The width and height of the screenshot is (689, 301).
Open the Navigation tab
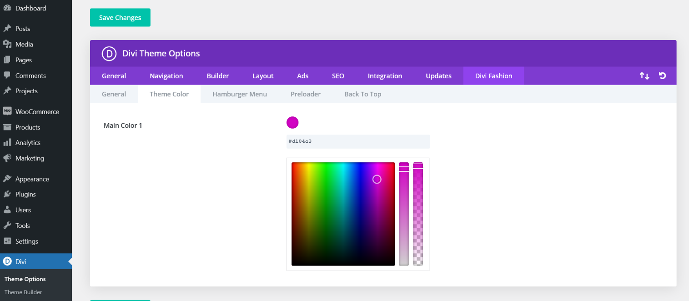tap(166, 76)
